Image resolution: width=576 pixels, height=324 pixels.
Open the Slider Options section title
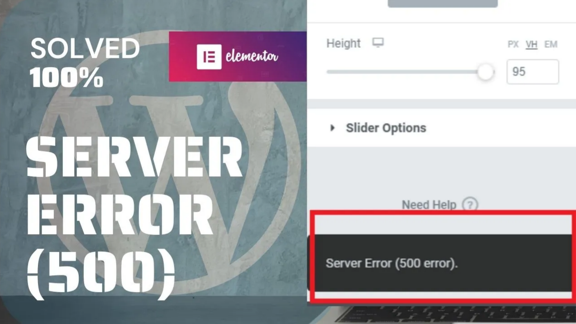coord(386,128)
